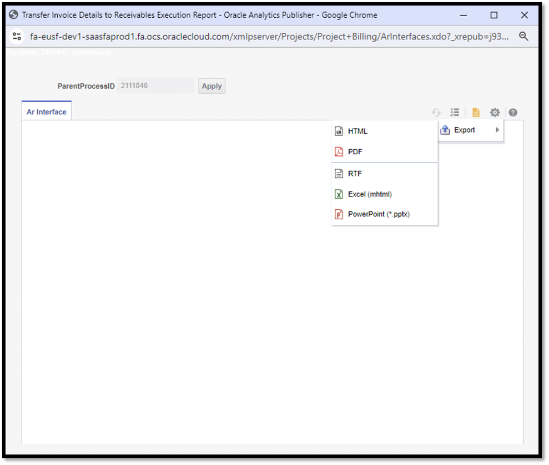Switch to the Ar Interface tab
Image resolution: width=549 pixels, height=465 pixels.
coord(47,112)
